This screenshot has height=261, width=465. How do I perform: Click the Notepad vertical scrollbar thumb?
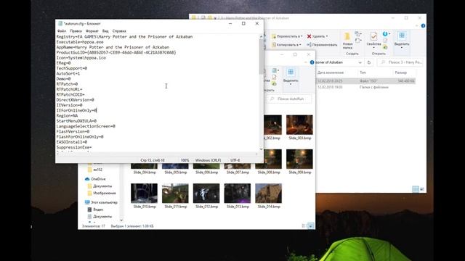pyautogui.click(x=262, y=57)
